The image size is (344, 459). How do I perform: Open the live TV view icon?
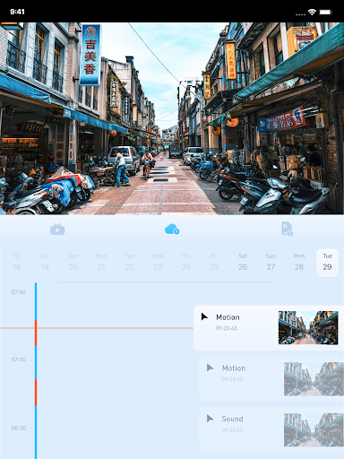click(x=57, y=229)
